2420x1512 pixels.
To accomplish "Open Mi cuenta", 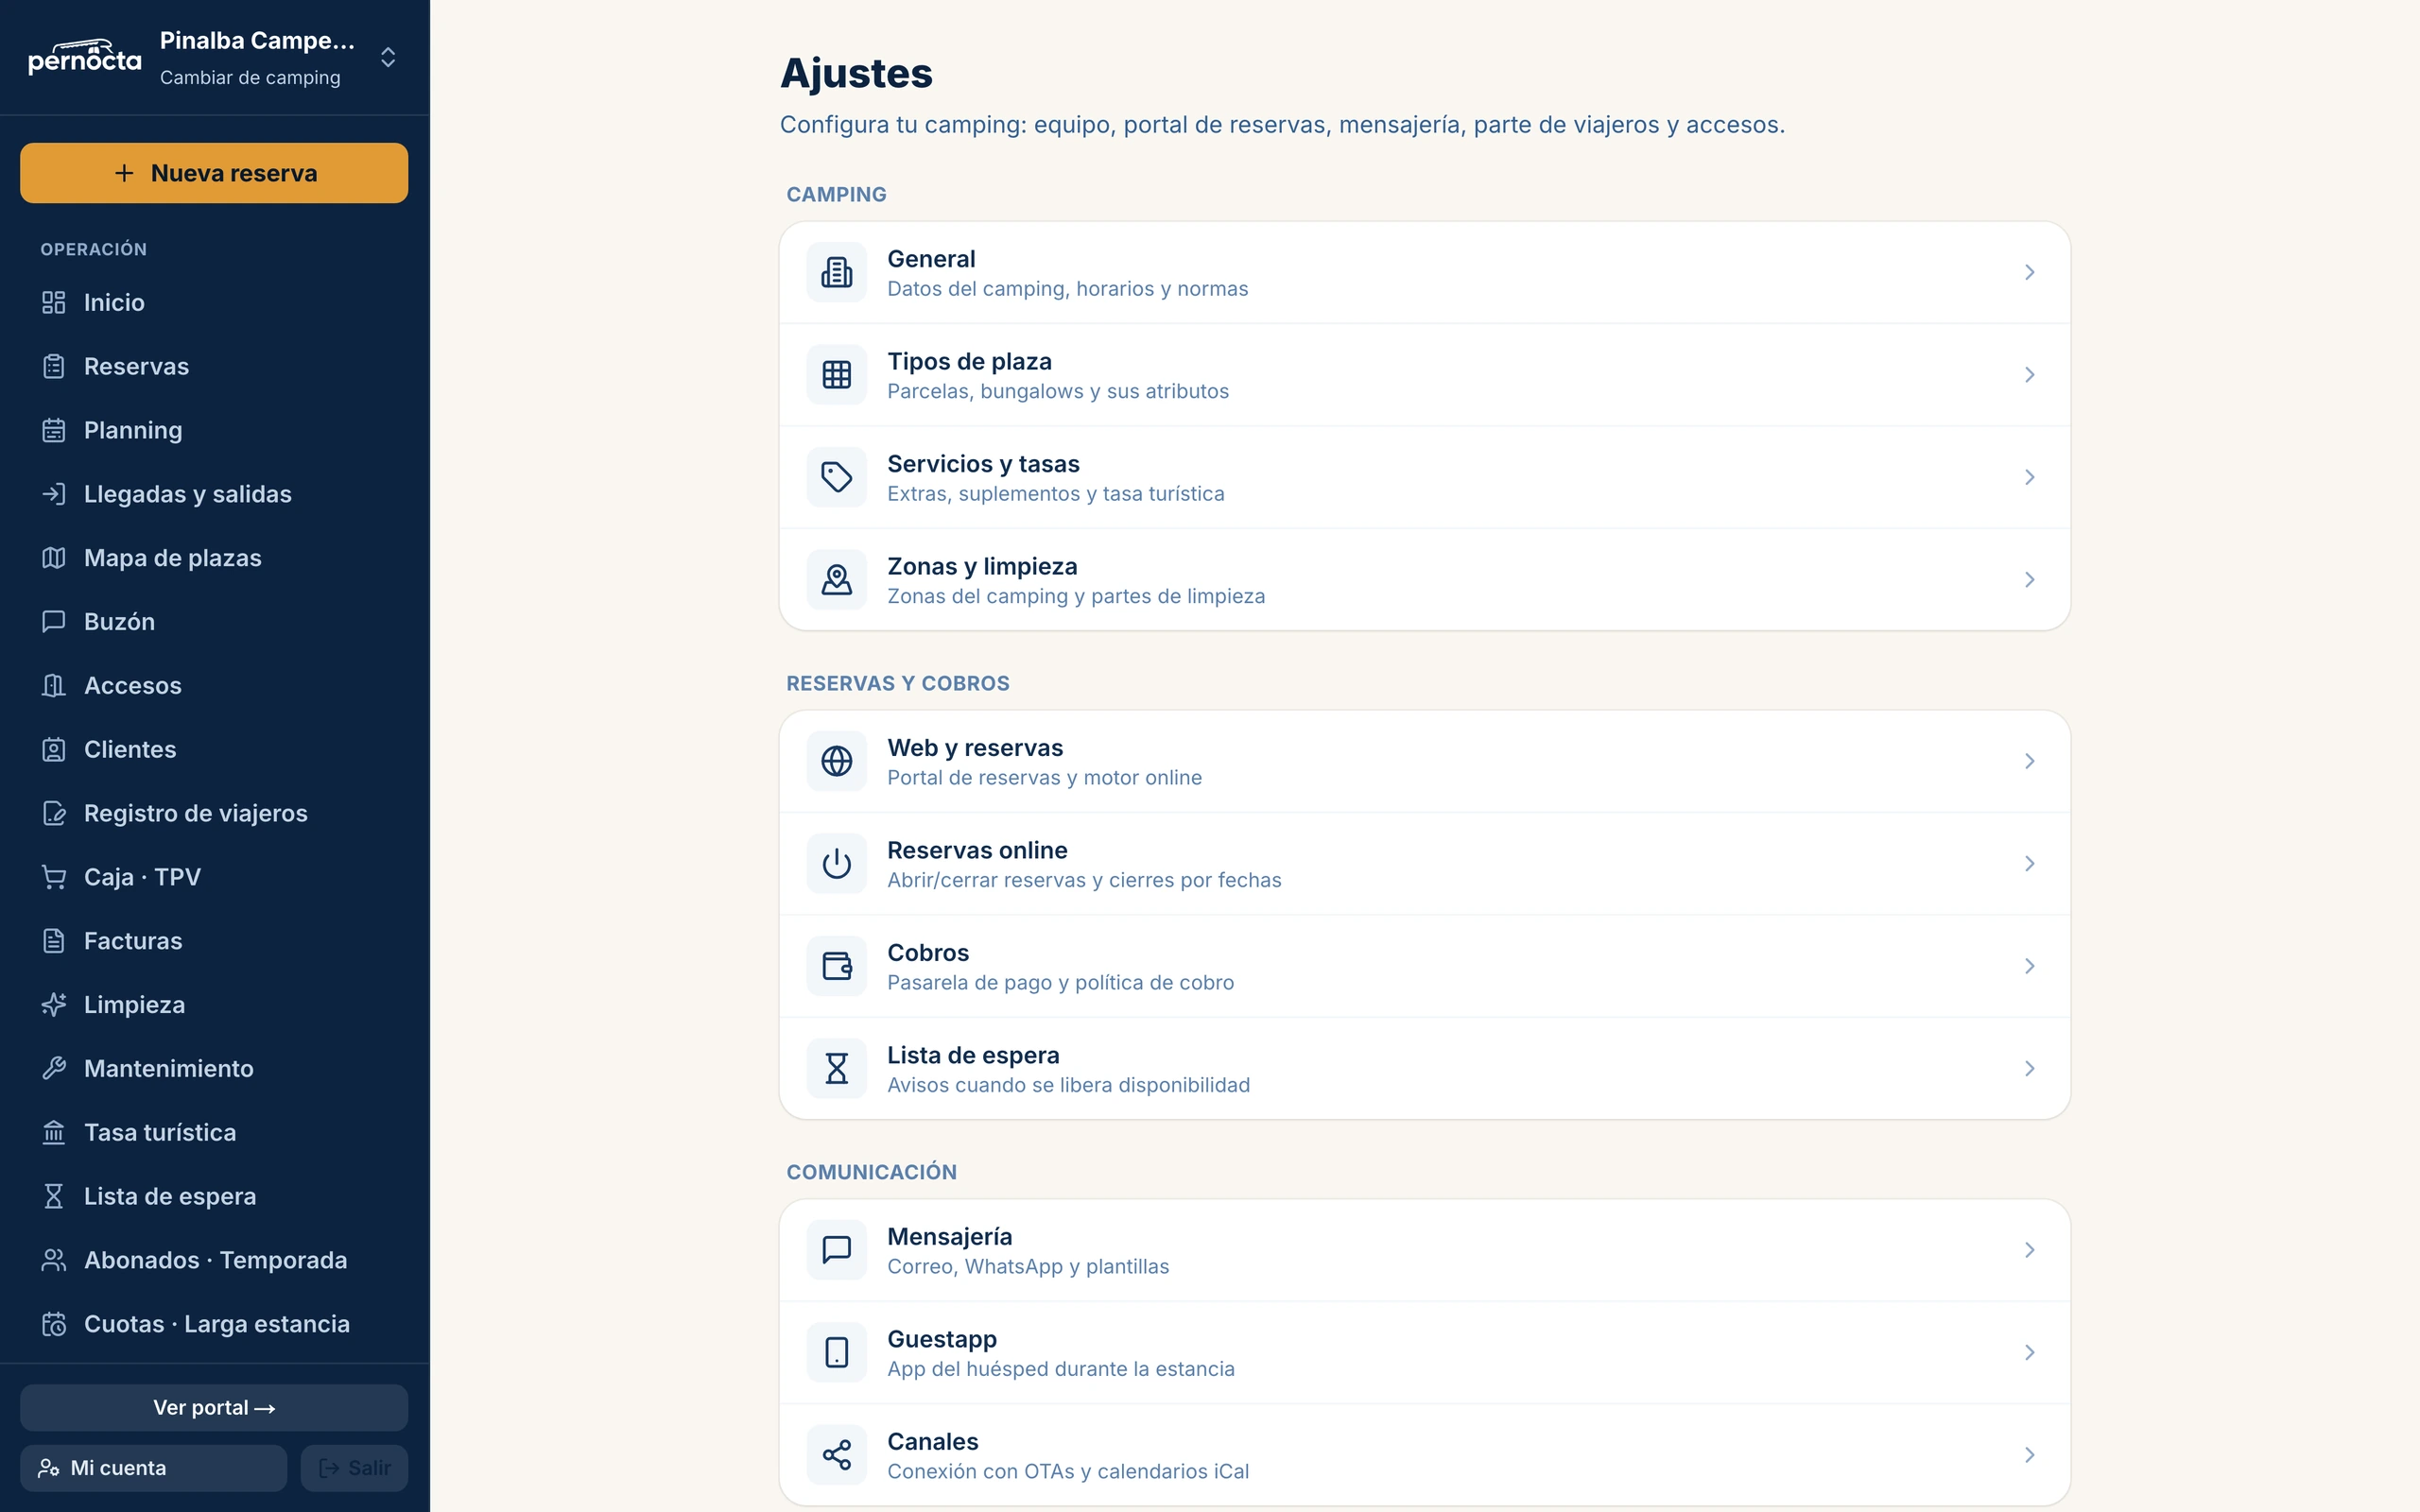I will point(154,1468).
